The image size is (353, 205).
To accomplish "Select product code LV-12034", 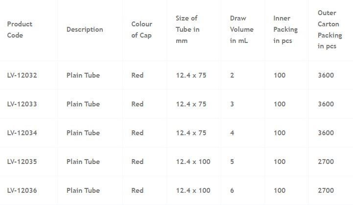I will 22,133.
